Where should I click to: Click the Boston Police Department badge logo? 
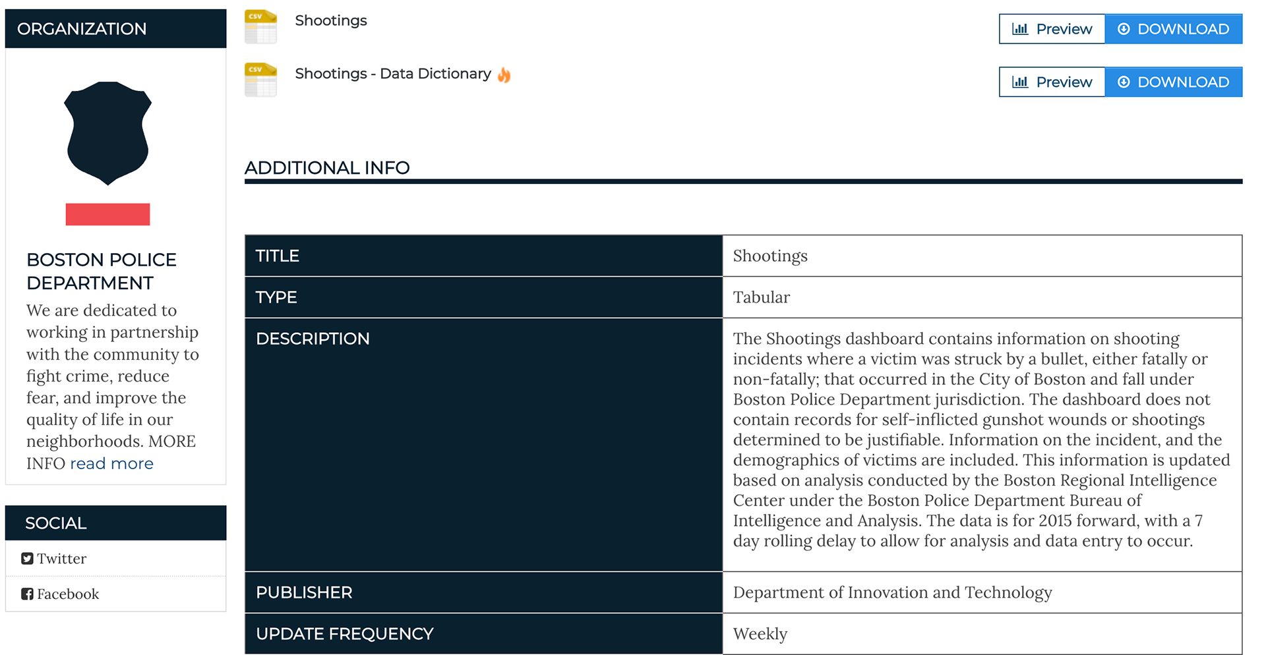(x=107, y=133)
